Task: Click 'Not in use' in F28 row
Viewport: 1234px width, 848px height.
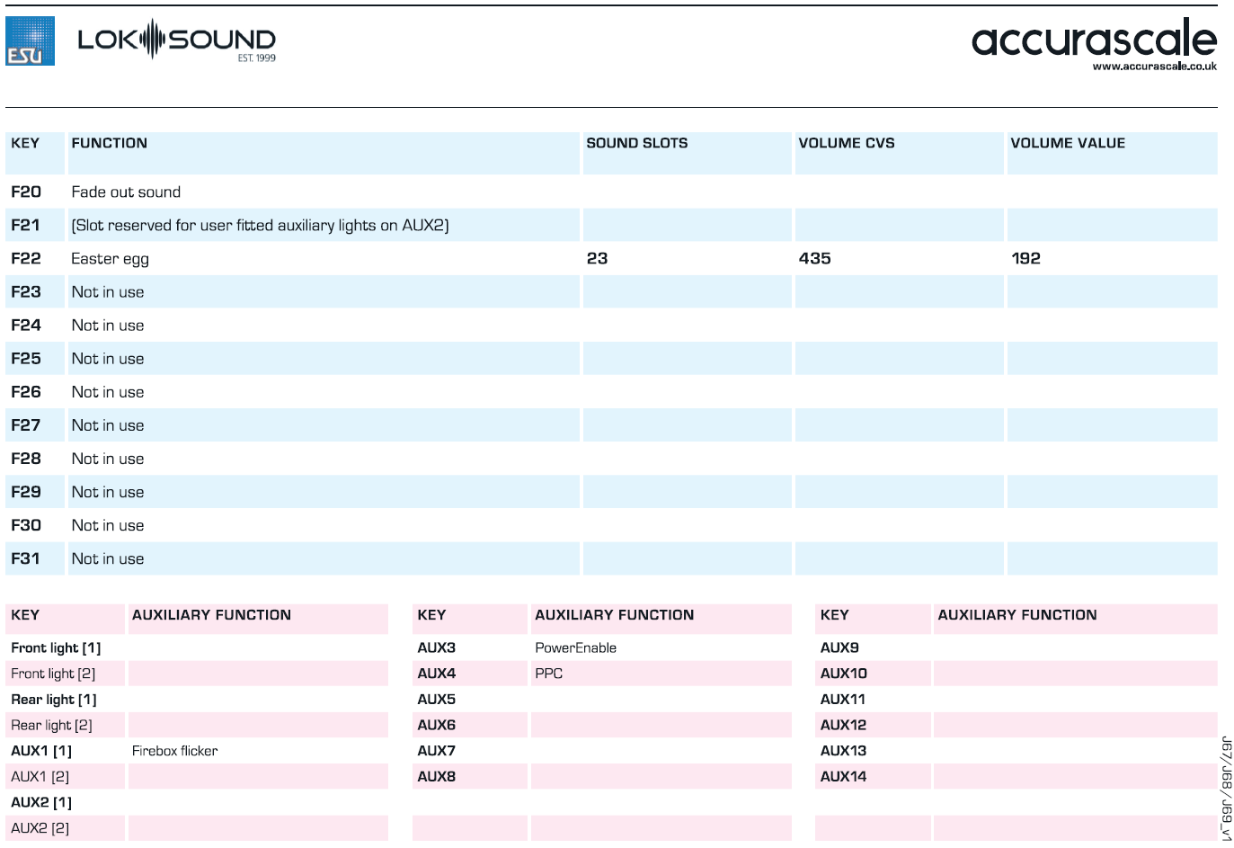Action: (x=108, y=458)
